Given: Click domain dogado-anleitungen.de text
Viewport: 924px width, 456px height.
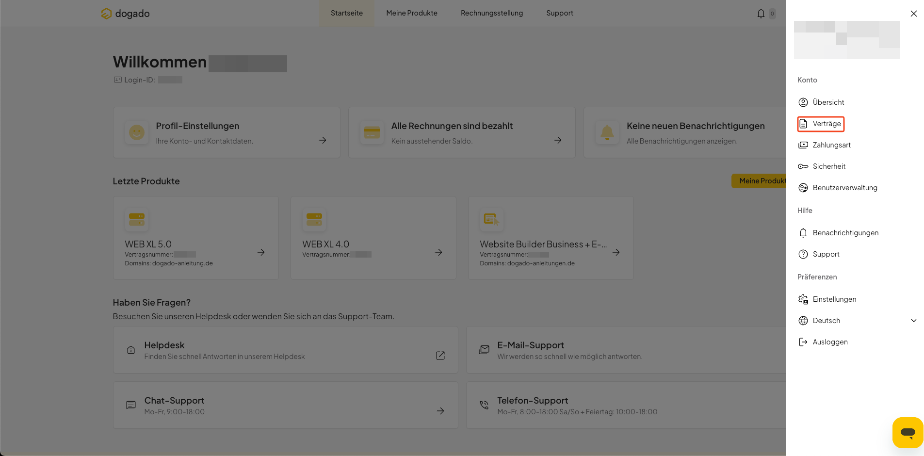Looking at the screenshot, I should click(x=541, y=263).
